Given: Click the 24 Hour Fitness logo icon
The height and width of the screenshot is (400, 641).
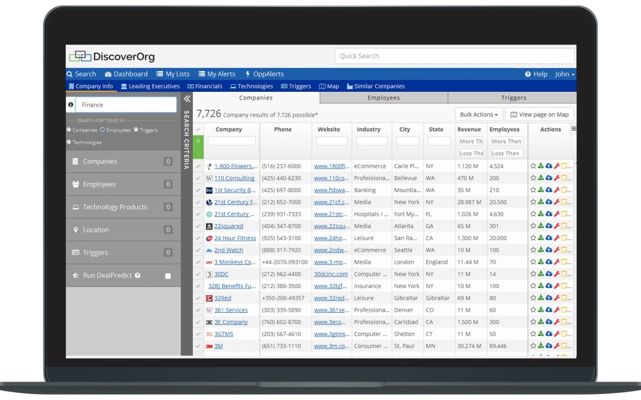Looking at the screenshot, I should 209,238.
